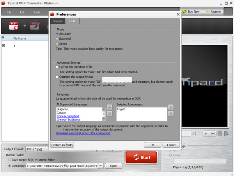Viewport: 234px width, 176px height.
Task: Confirm preferences with OK
Action: [152, 145]
